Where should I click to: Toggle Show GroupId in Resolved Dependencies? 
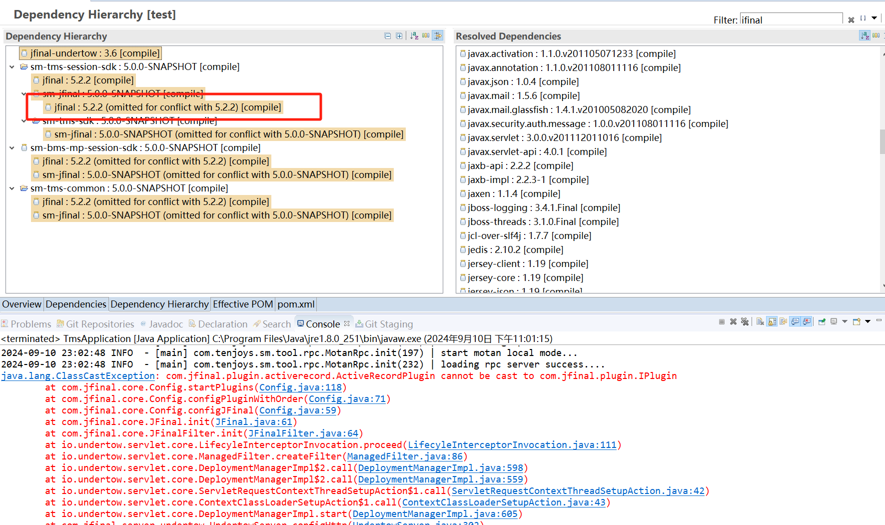pos(876,36)
